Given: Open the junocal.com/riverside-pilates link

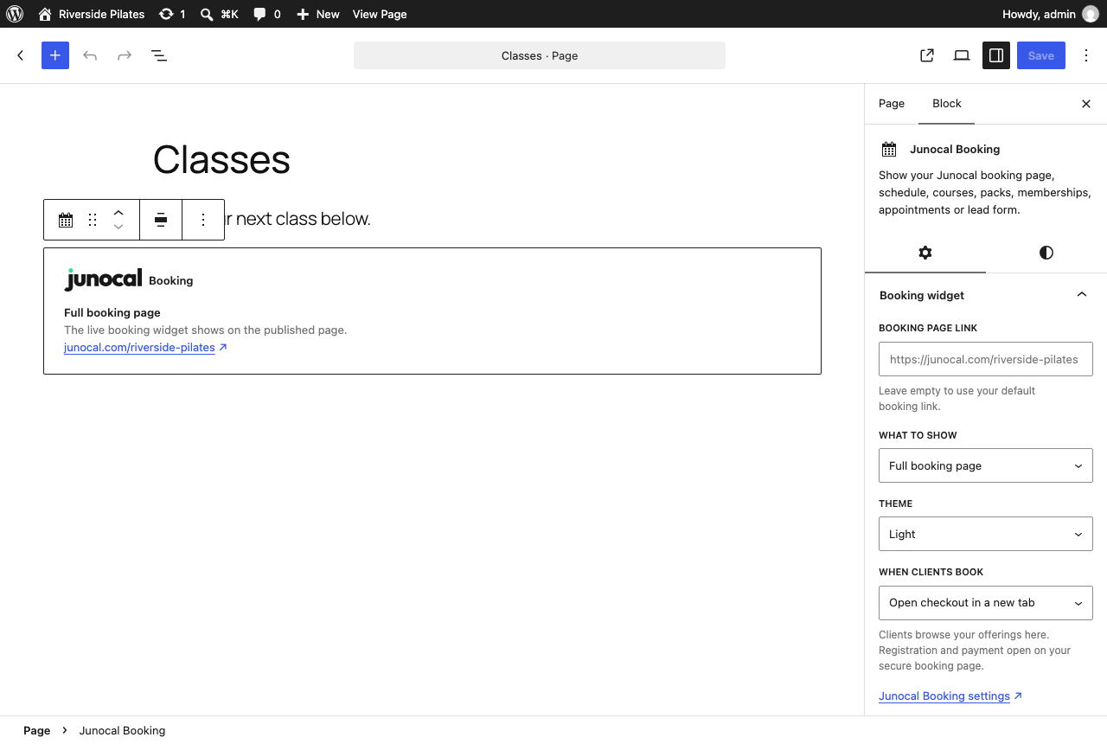Looking at the screenshot, I should click(x=145, y=348).
